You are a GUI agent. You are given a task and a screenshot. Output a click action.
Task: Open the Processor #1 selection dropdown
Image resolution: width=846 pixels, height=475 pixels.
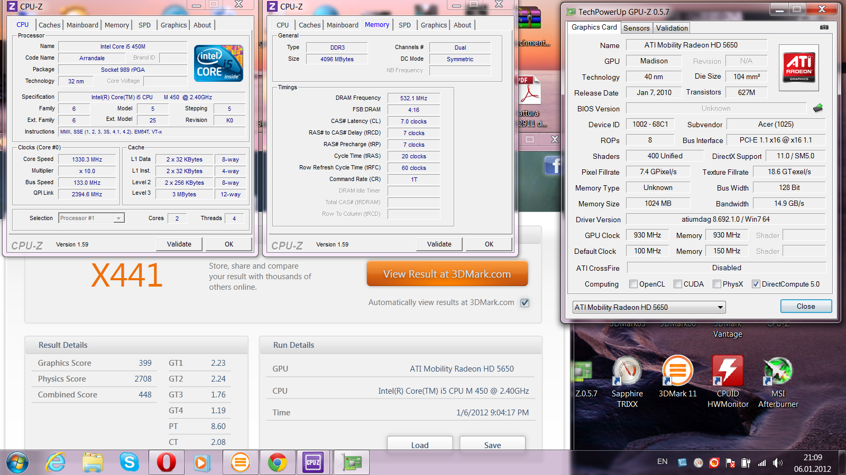(x=91, y=218)
